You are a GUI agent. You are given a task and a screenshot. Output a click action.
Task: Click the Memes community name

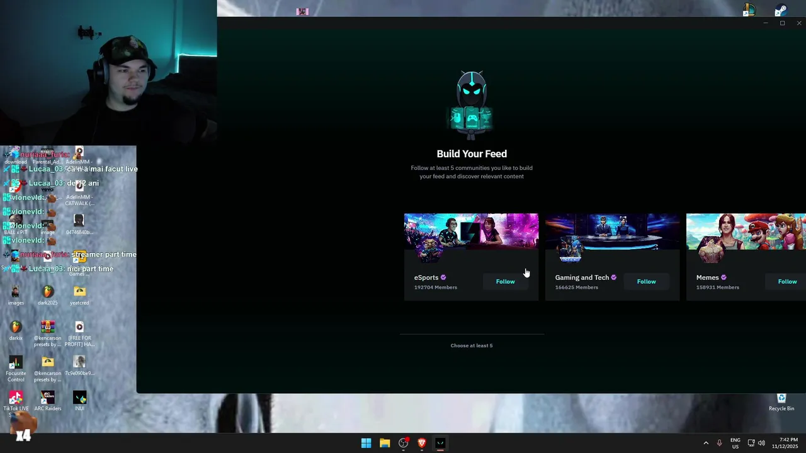coord(708,277)
